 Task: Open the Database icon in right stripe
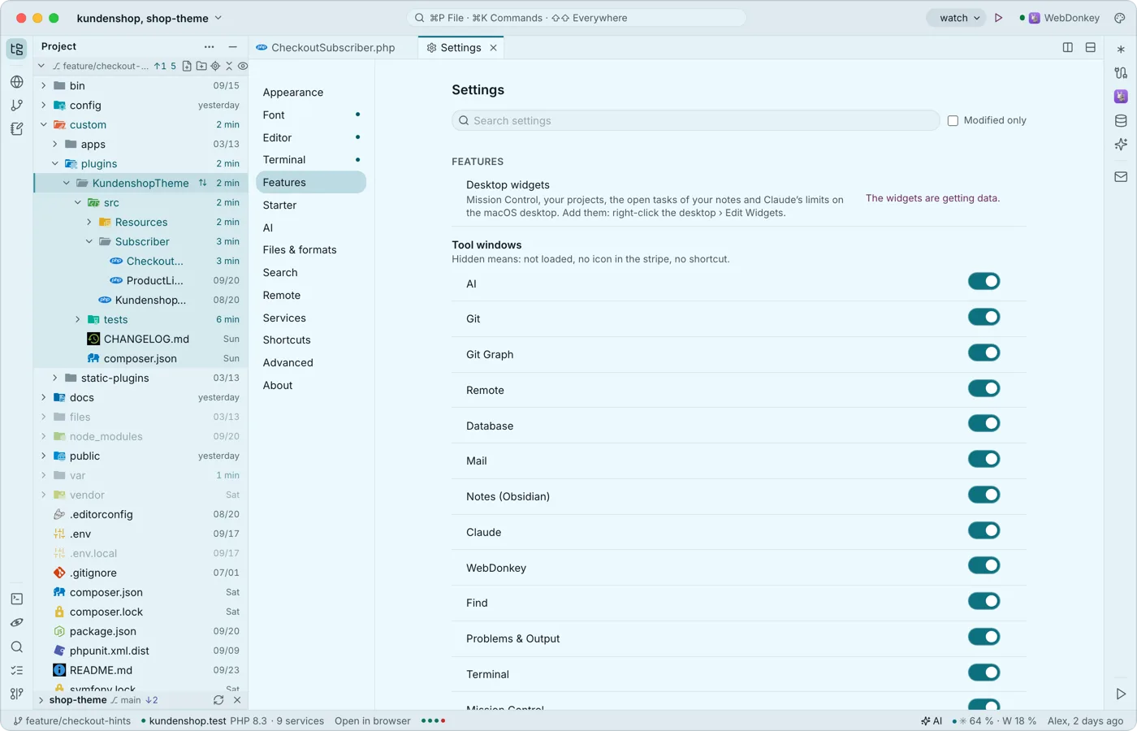coord(1121,120)
